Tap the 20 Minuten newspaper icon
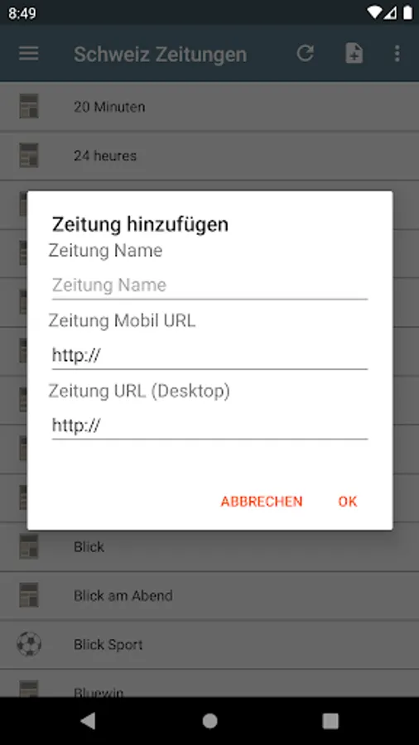The image size is (419, 745). point(28,107)
